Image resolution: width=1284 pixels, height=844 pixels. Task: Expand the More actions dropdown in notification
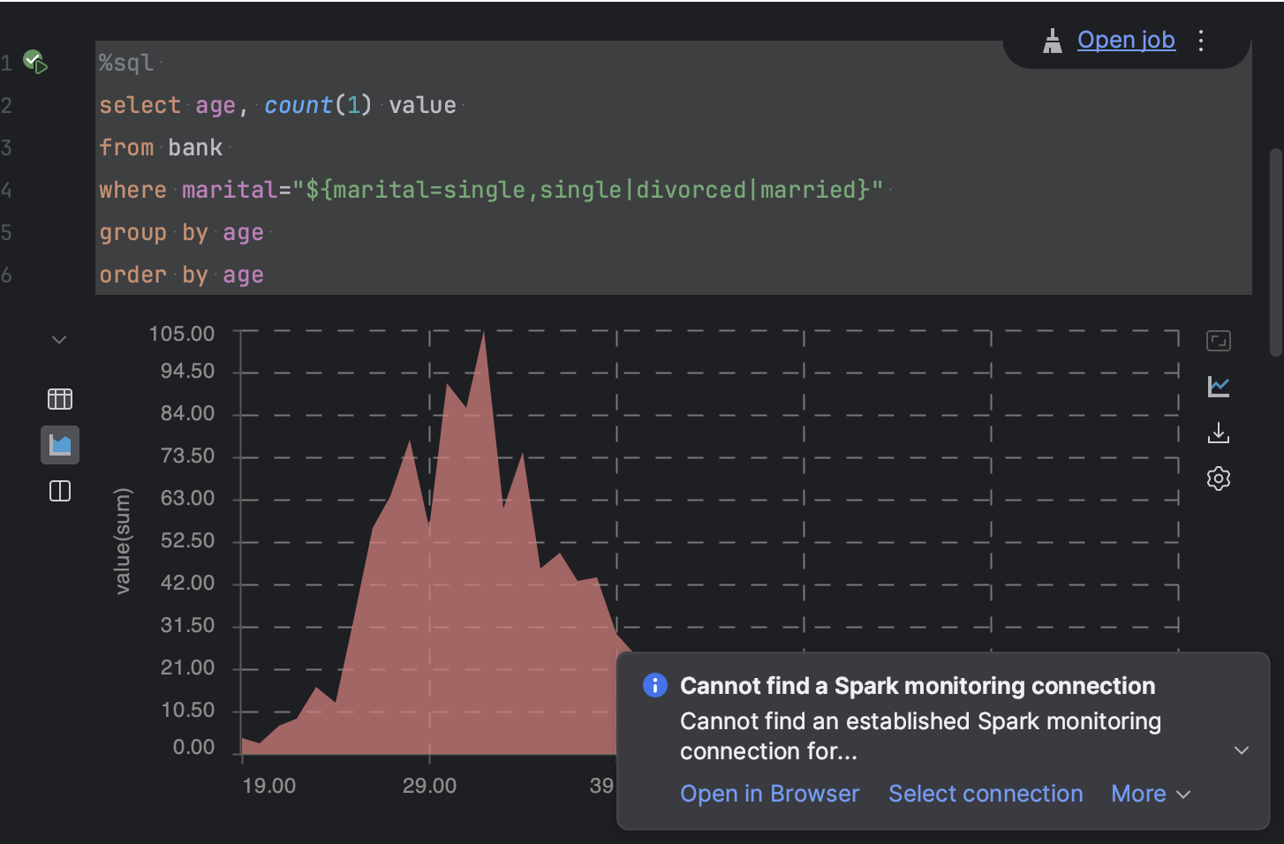(x=1151, y=794)
